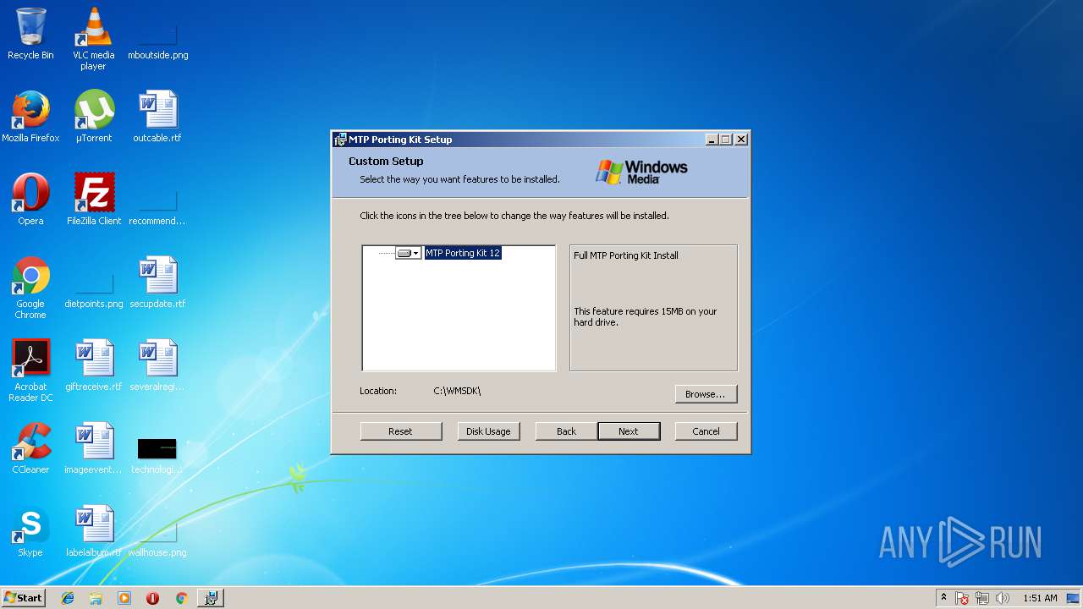Click Opera icon in taskbar

click(x=152, y=598)
